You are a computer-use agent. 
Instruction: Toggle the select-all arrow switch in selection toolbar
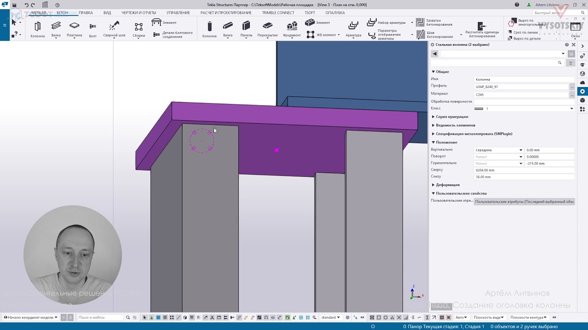[x=145, y=317]
